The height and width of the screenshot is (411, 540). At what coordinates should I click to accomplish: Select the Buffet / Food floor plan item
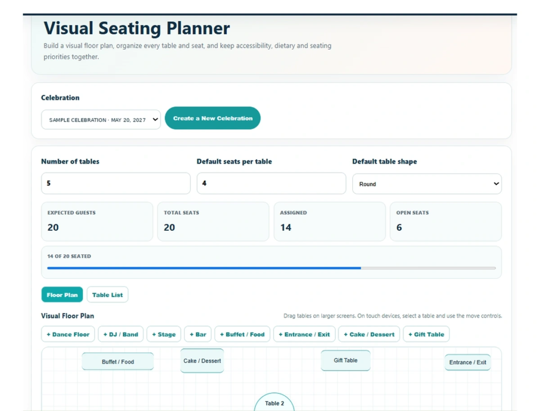click(118, 361)
